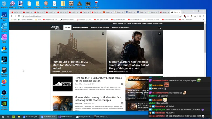Bookmark this page with the star icon
212x119 pixels.
[180, 16]
